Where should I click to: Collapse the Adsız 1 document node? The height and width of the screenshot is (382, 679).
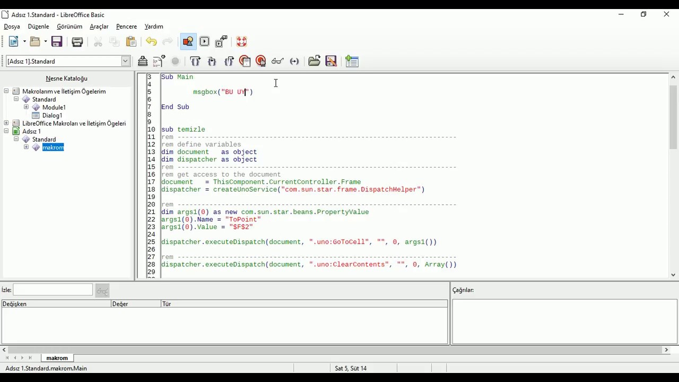coord(6,131)
